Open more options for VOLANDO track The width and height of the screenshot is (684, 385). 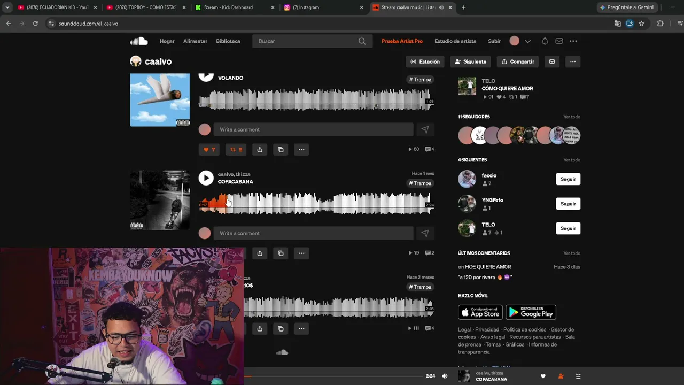click(x=301, y=150)
